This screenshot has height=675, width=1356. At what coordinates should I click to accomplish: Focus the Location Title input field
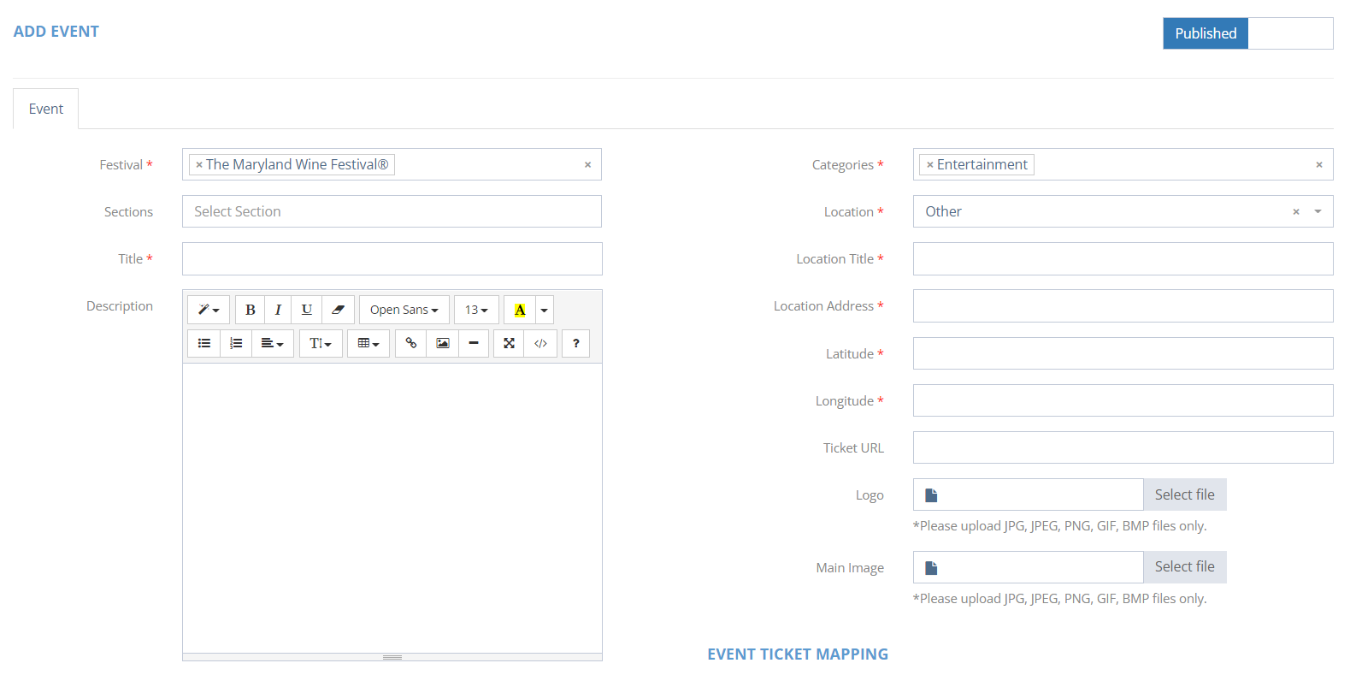(x=1123, y=259)
